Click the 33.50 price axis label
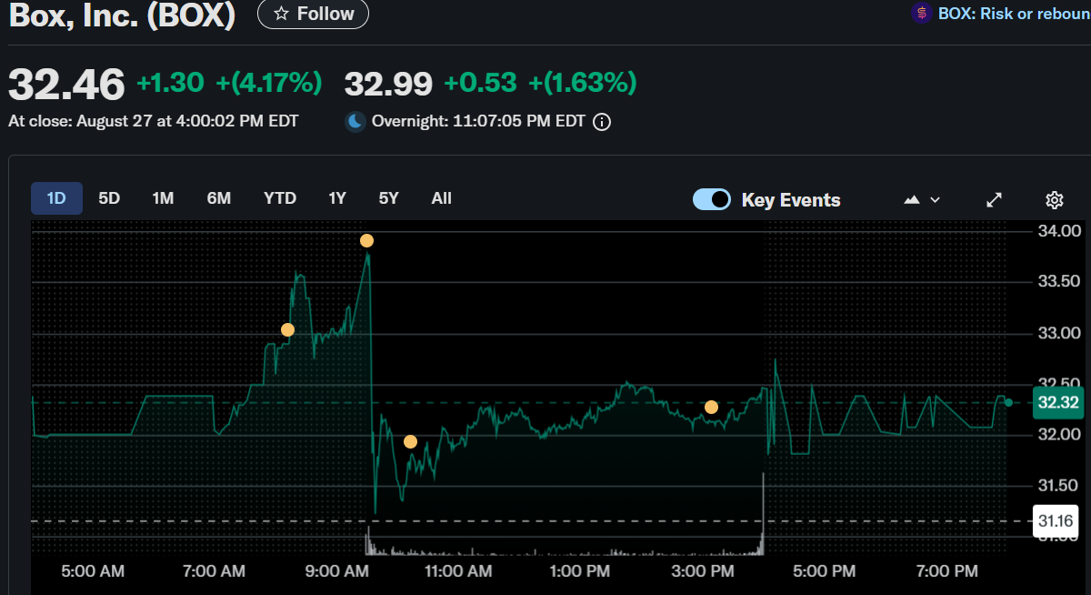 pos(1059,282)
